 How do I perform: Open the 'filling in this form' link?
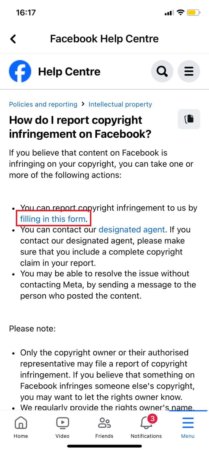53,219
